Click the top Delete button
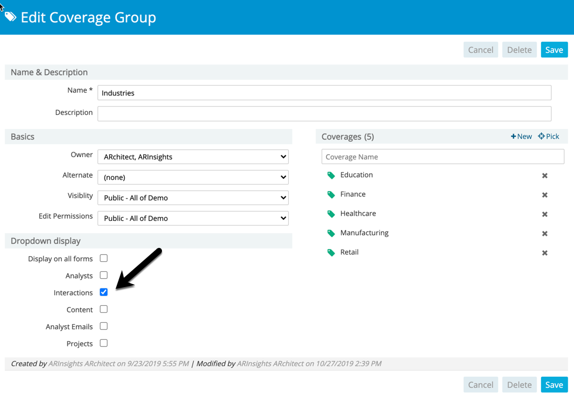 tap(519, 50)
